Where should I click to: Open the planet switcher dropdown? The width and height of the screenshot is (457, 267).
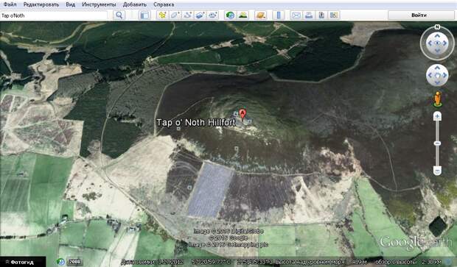(x=260, y=15)
